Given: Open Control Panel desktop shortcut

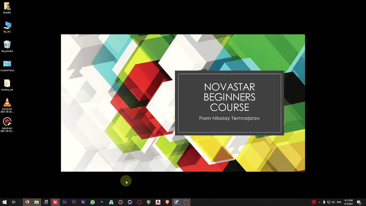Looking at the screenshot, I should pyautogui.click(x=7, y=66).
